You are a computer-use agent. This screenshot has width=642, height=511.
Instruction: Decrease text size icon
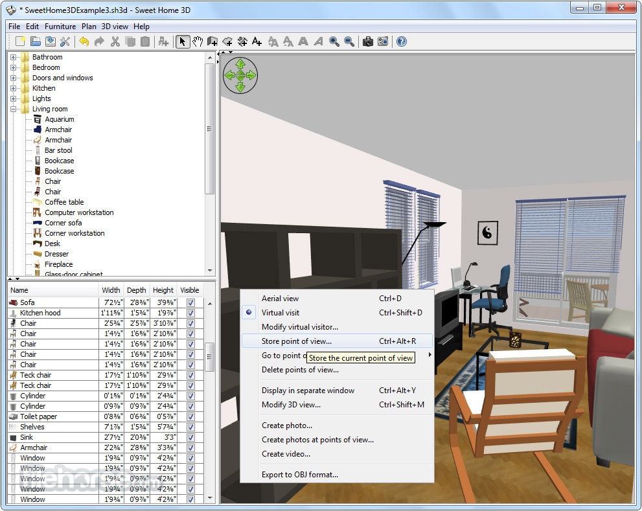click(x=288, y=41)
